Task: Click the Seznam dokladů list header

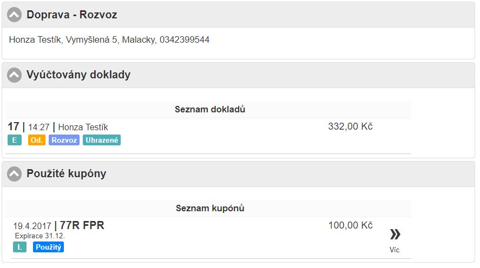Action: pos(210,110)
